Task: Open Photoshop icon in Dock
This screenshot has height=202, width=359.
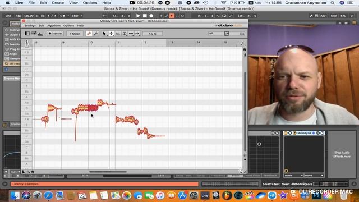Action: tap(316, 195)
